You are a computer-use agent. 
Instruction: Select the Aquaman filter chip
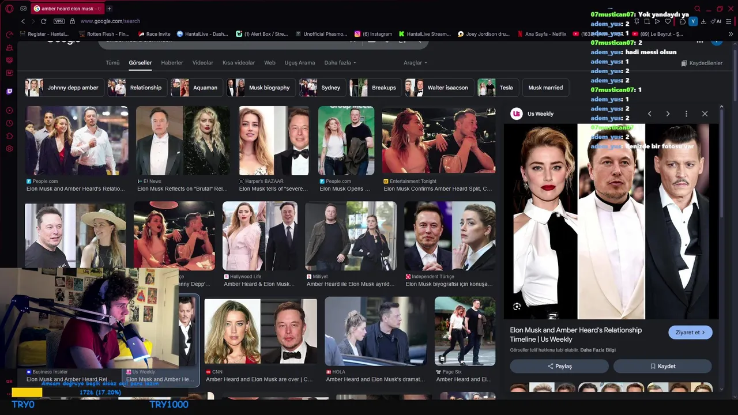pyautogui.click(x=197, y=88)
